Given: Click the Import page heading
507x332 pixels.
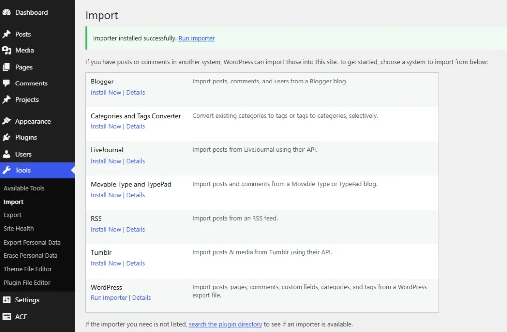Looking at the screenshot, I should click(x=101, y=15).
